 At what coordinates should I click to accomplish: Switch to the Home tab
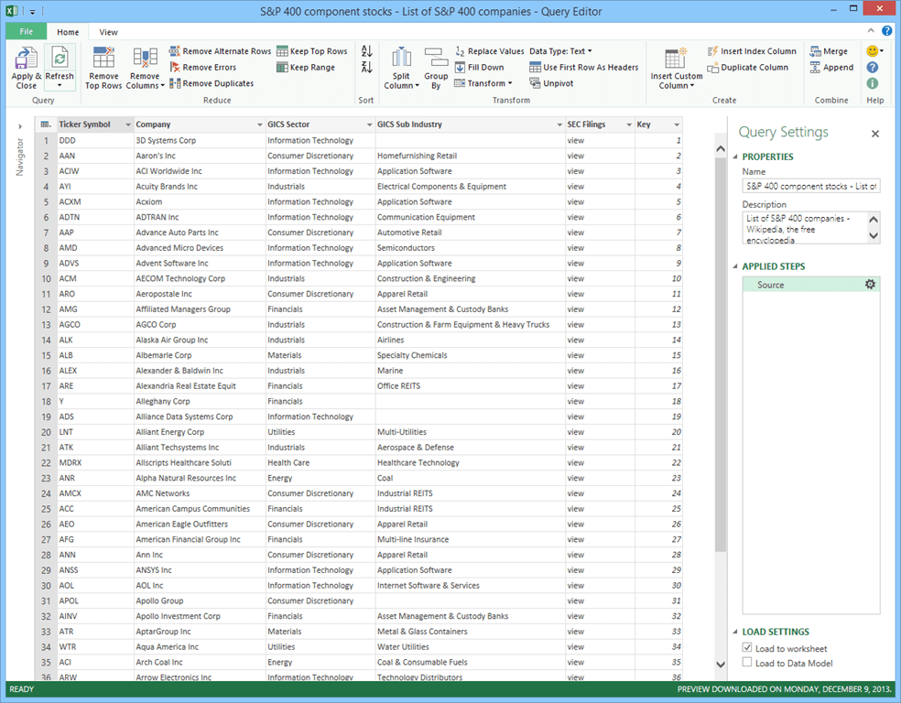68,32
